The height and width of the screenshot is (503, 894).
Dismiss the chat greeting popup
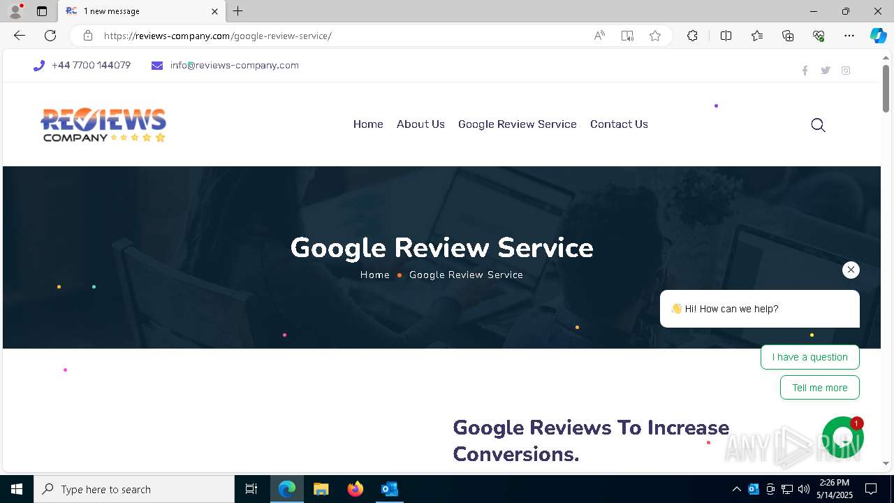[x=851, y=270]
